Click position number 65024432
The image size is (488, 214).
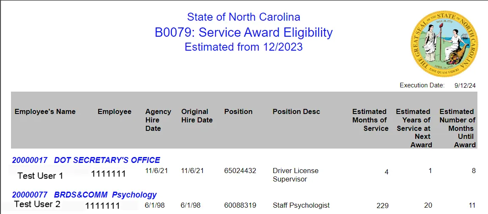pos(240,171)
